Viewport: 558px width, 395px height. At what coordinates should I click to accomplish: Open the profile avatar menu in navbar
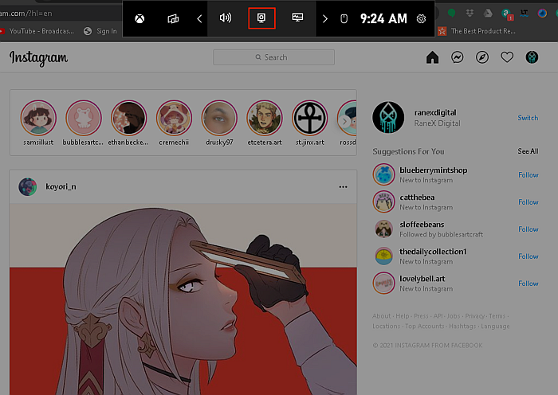point(532,57)
